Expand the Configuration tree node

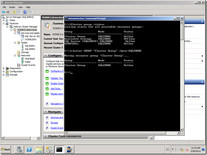4,71
